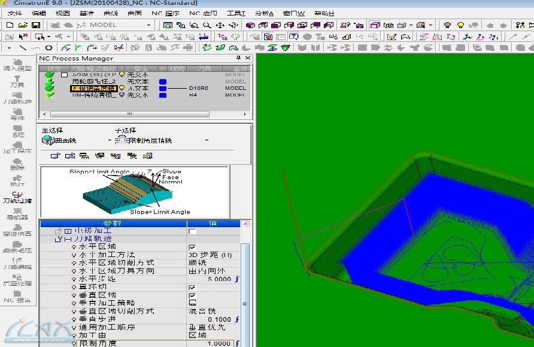This screenshot has height=347, width=534.
Task: Click the blue color swatch beside 用轮廓毛坯_2
Action: (163, 82)
